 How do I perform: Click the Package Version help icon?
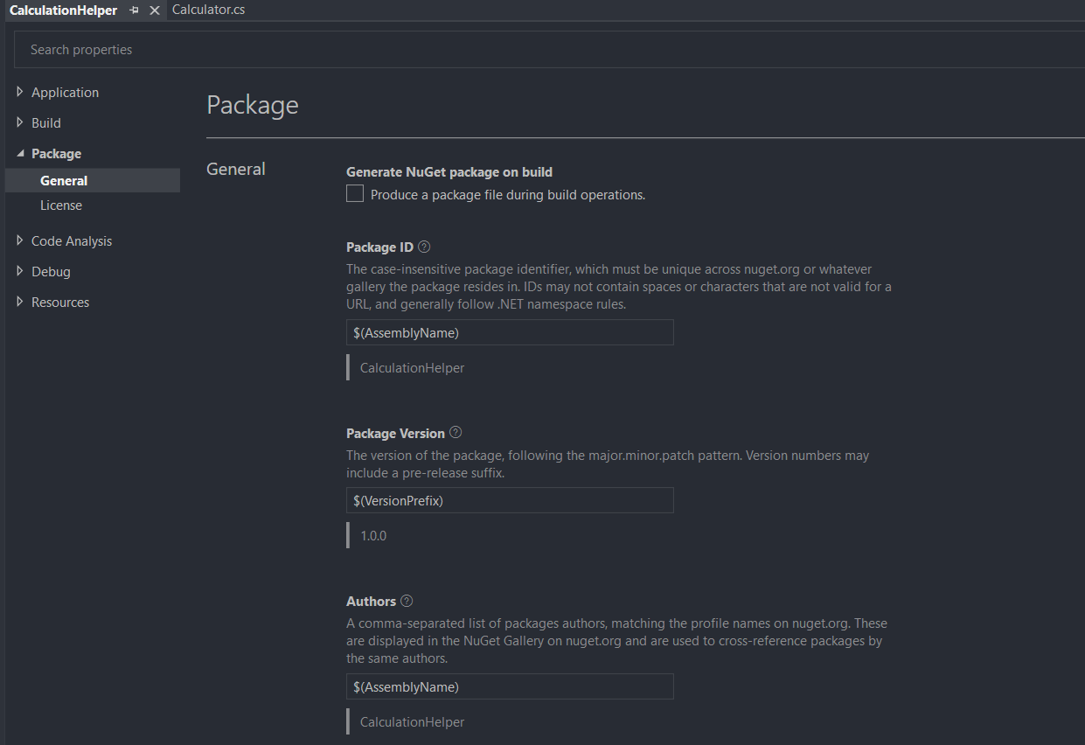click(x=456, y=433)
